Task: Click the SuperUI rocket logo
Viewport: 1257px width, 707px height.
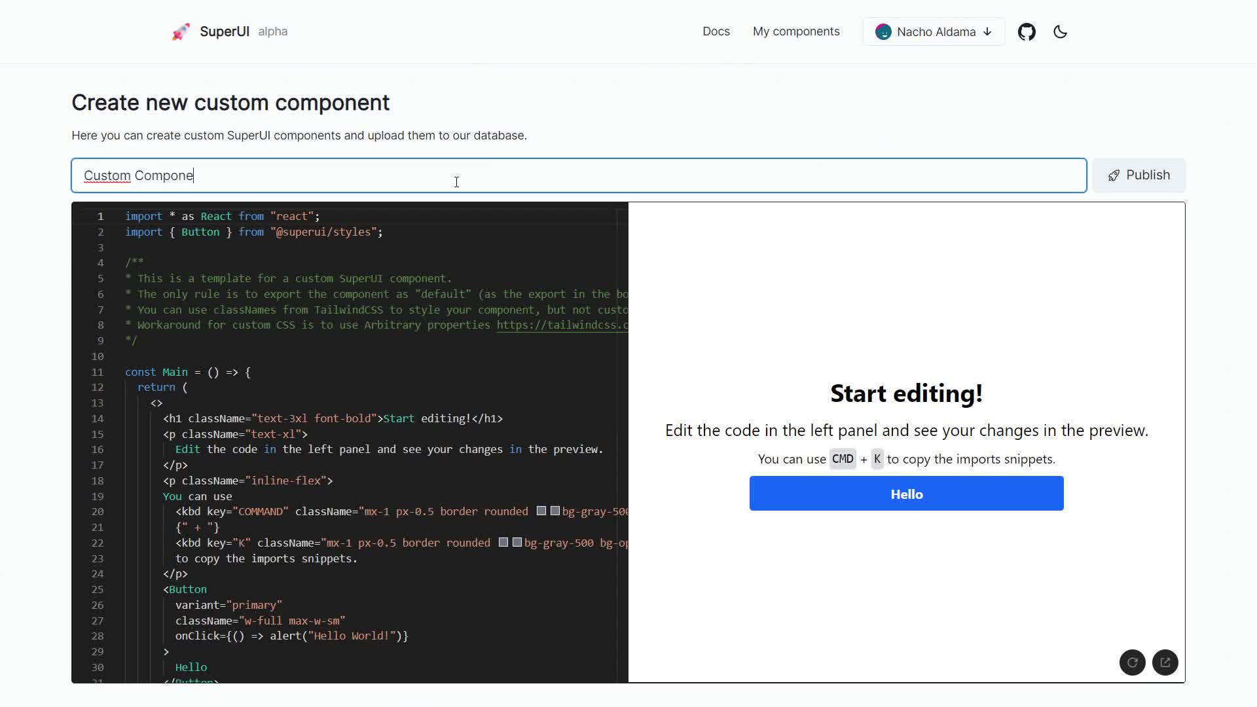Action: (181, 31)
